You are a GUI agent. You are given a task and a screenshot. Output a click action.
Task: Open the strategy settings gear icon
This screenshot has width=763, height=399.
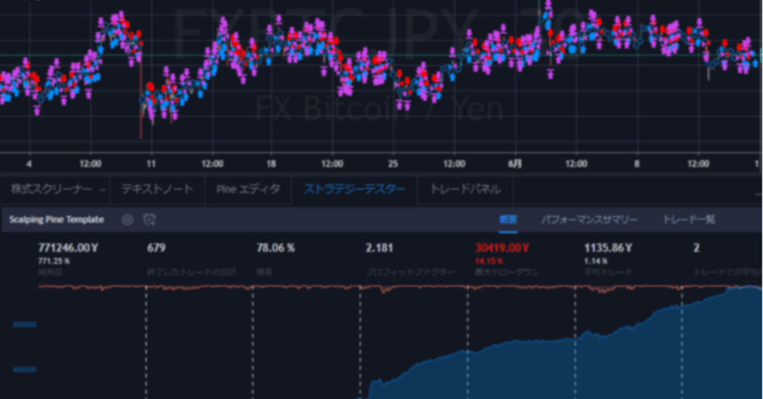pyautogui.click(x=127, y=219)
